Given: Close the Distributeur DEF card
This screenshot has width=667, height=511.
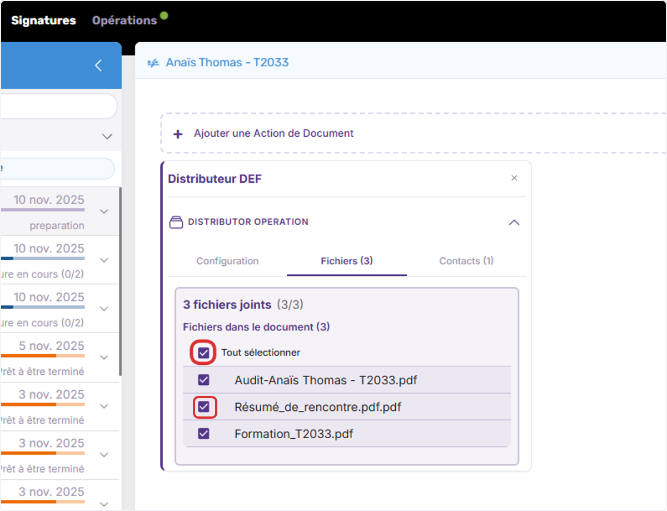Looking at the screenshot, I should tap(514, 178).
